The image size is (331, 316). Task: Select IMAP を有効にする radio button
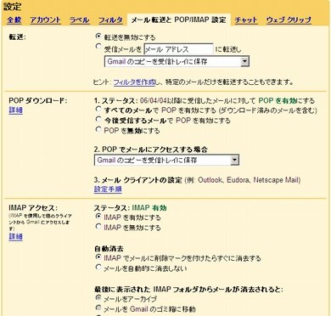point(98,217)
